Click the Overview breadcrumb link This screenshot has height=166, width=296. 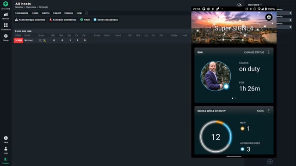(31, 7)
